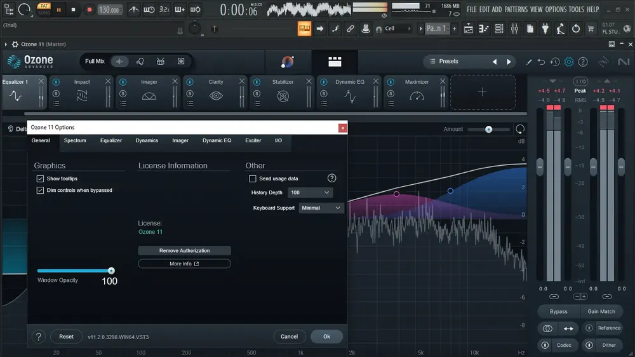The image size is (635, 357).
Task: Click the help icon next to Send usage data
Action: (x=331, y=178)
